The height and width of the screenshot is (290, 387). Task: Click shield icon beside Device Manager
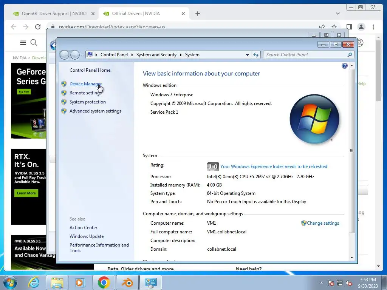tap(64, 84)
